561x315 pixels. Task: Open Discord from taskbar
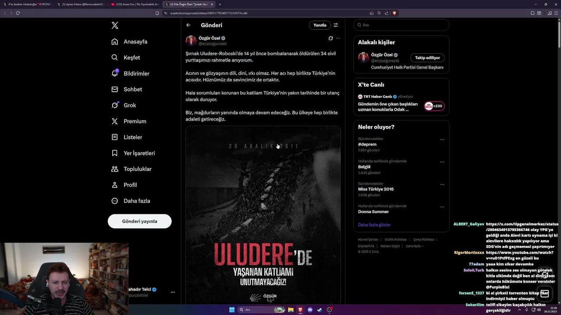(310, 310)
